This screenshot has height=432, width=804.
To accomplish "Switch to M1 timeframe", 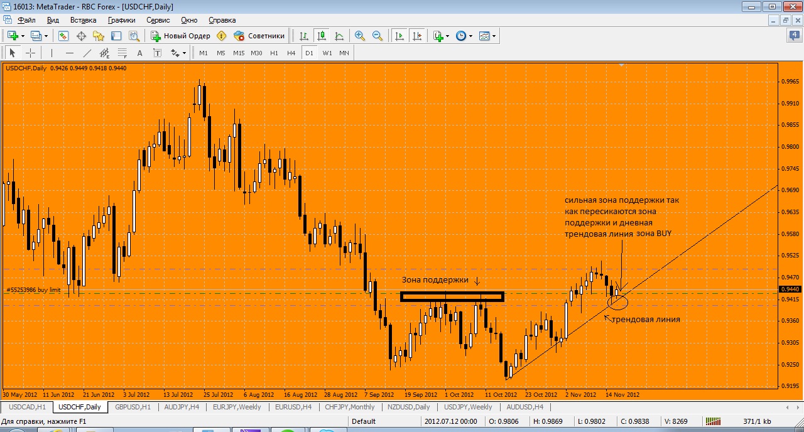I will [204, 53].
